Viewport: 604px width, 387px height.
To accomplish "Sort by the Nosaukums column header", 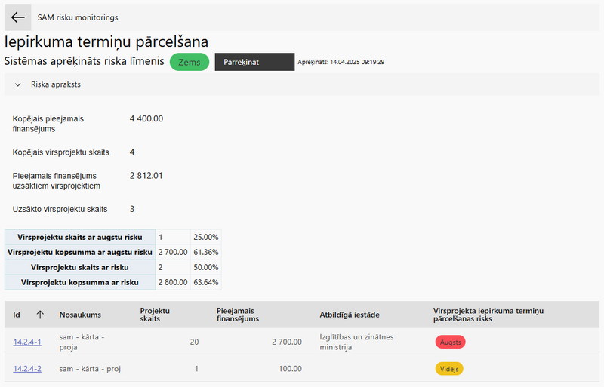I will 80,315.
